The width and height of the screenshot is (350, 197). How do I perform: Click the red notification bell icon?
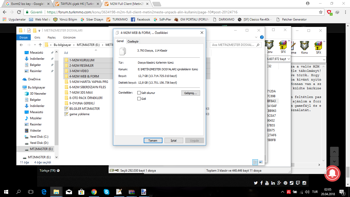pyautogui.click(x=332, y=174)
